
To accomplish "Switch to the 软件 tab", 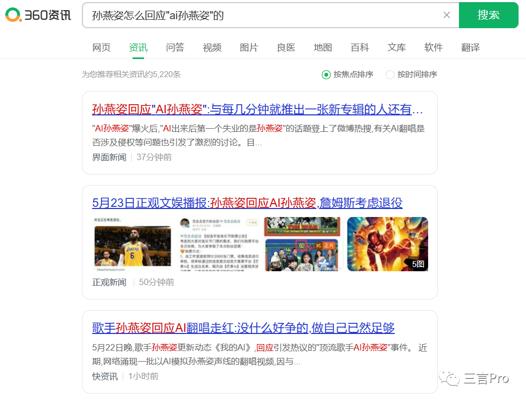I will pyautogui.click(x=433, y=48).
